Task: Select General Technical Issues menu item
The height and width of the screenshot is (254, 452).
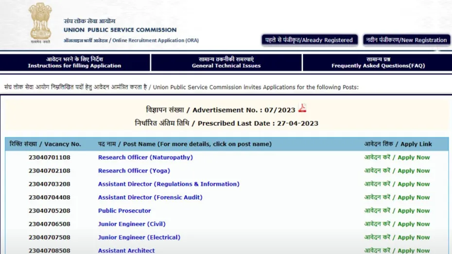Action: [x=226, y=62]
